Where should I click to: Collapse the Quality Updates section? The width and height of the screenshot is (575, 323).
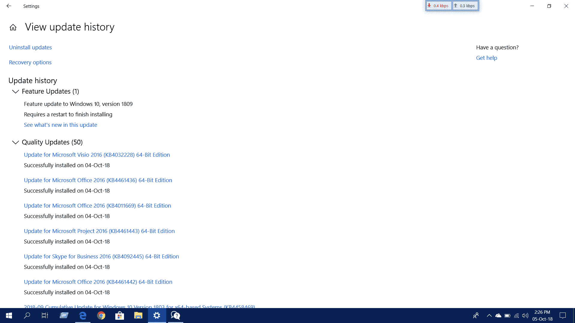[x=15, y=142]
